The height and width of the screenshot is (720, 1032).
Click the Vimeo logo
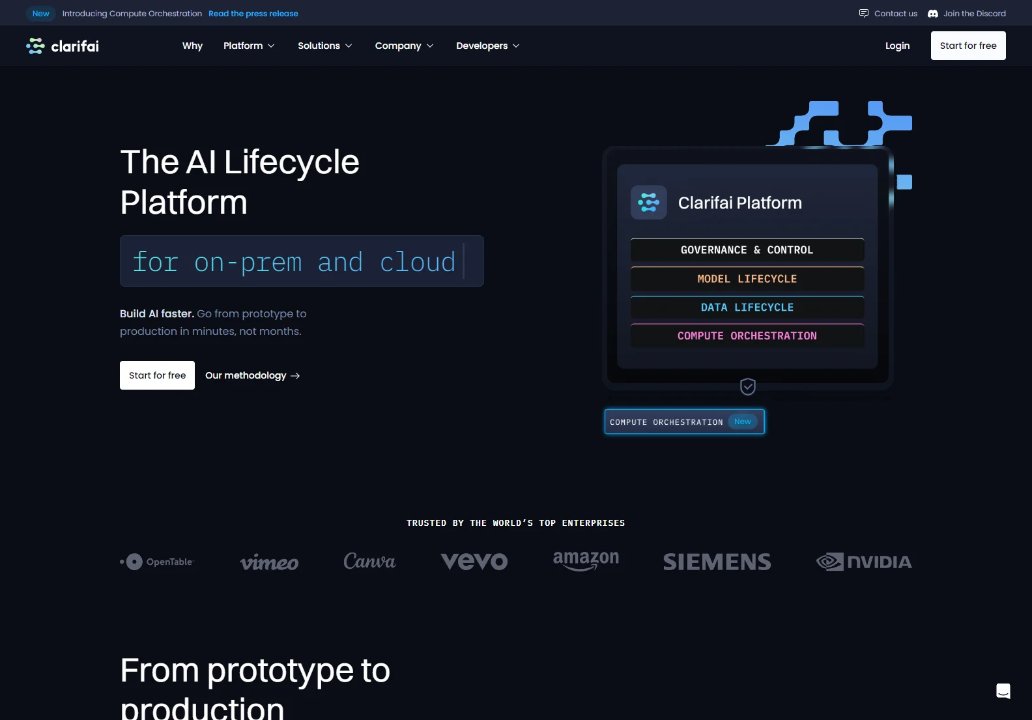(x=269, y=562)
